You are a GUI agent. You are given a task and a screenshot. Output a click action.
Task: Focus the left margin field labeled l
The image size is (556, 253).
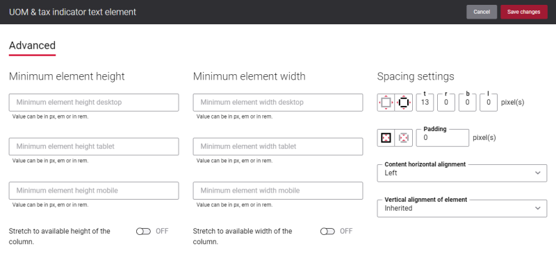pyautogui.click(x=489, y=103)
